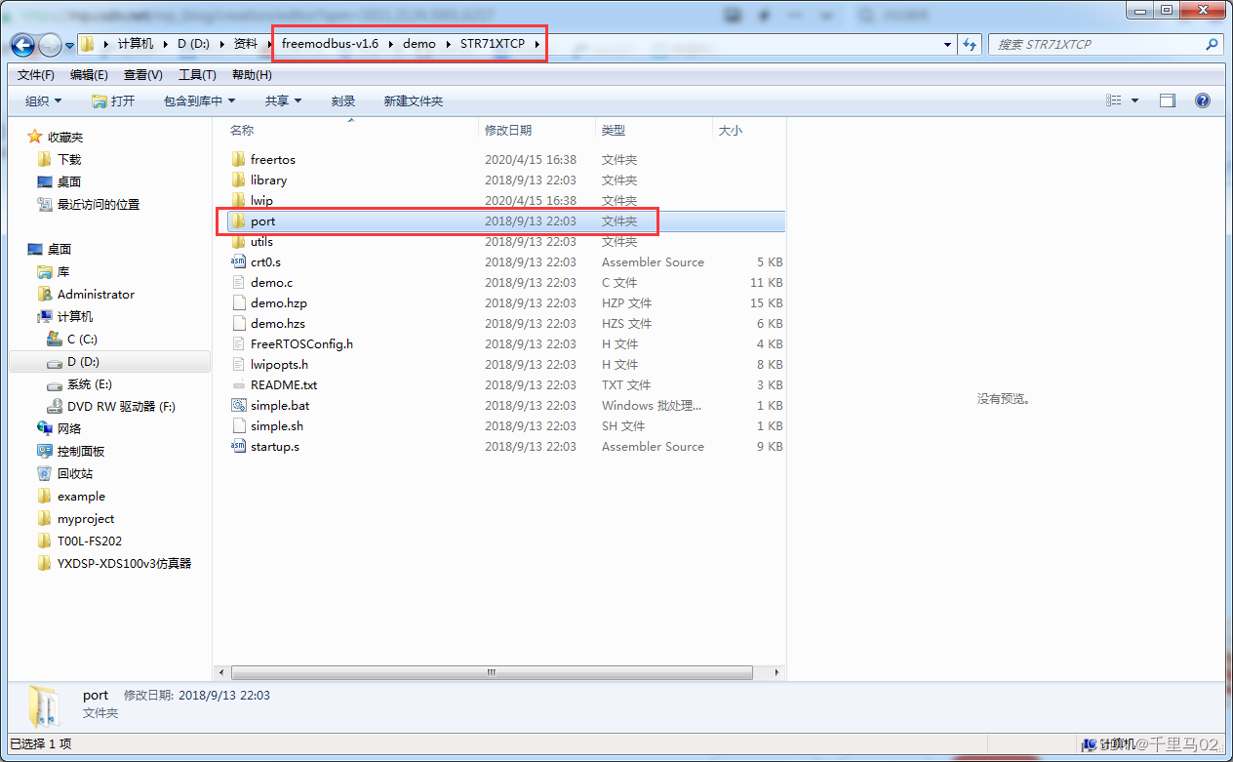This screenshot has height=762, width=1233.
Task: Select the port folder icon
Action: click(238, 221)
